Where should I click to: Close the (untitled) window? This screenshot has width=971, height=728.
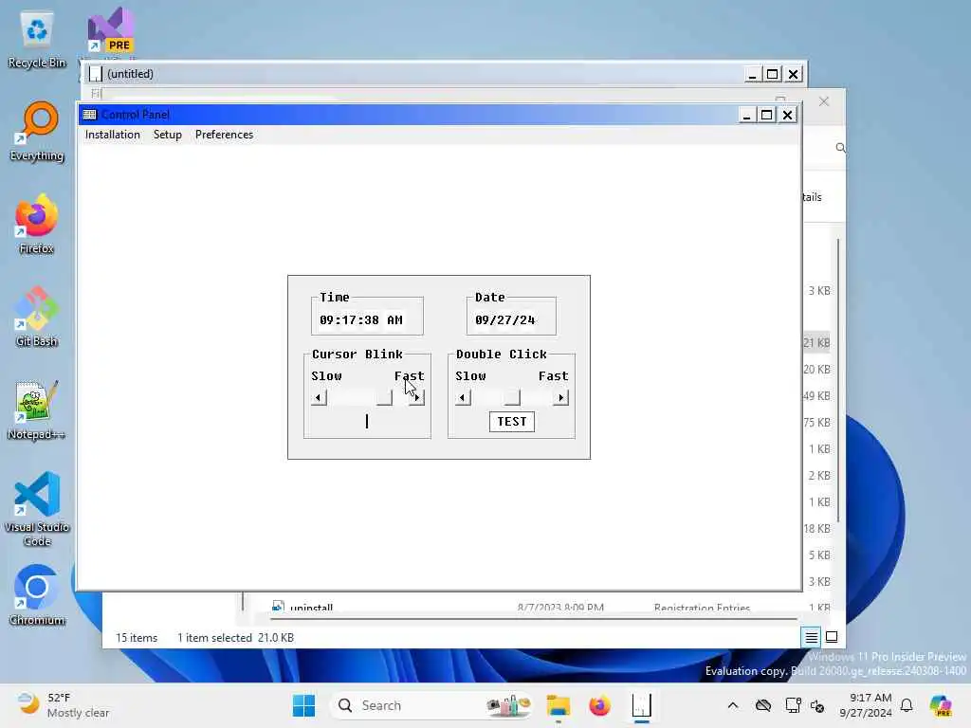[793, 74]
